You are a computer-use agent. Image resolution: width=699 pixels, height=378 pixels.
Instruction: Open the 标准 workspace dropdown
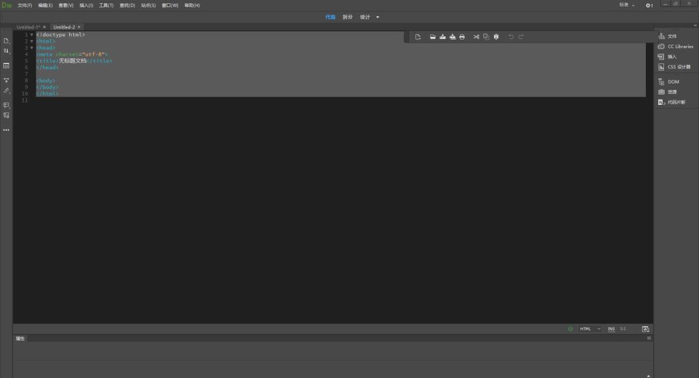[x=627, y=5]
